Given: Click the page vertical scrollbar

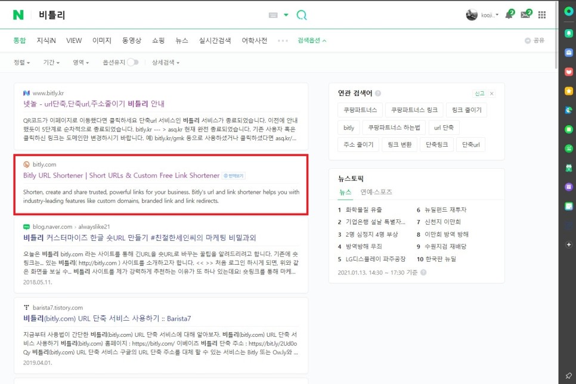Looking at the screenshot, I should click(556, 35).
